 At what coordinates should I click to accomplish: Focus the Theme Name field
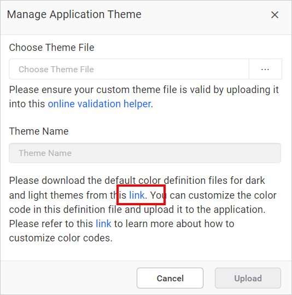(145, 153)
